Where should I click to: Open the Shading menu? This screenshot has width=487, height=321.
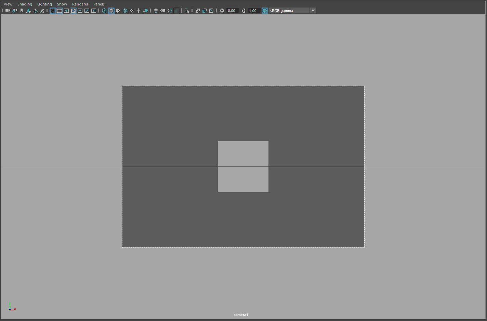pyautogui.click(x=25, y=4)
